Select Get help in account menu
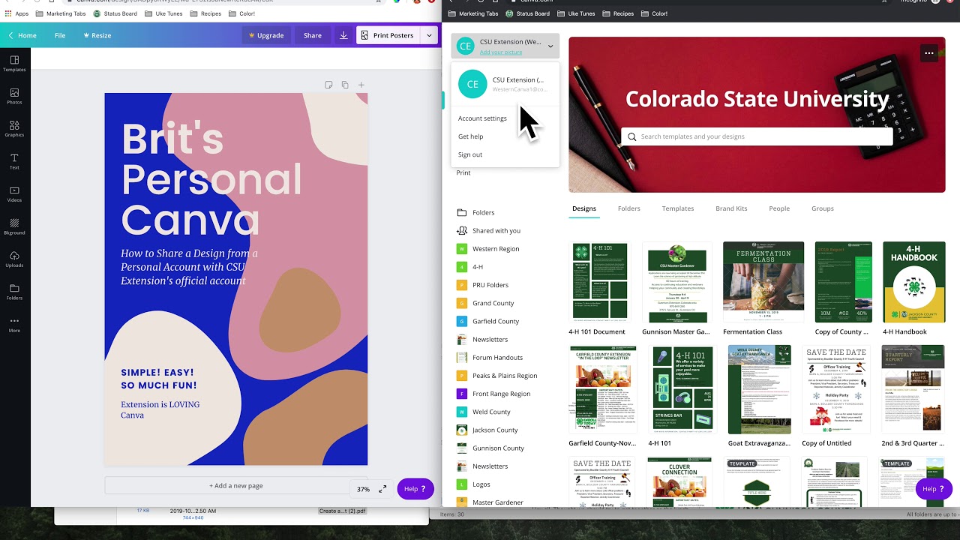The image size is (960, 540). 471,136
